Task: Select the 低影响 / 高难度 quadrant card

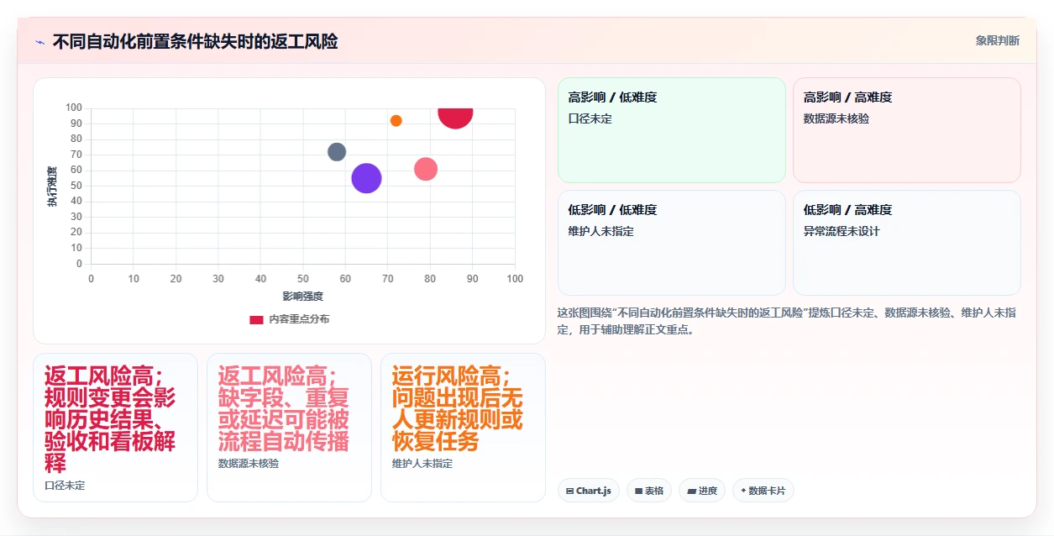Action: 907,243
